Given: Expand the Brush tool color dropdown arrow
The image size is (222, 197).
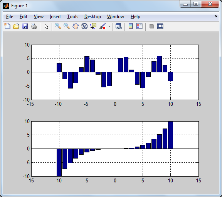Looking at the screenshot, I should [109, 26].
